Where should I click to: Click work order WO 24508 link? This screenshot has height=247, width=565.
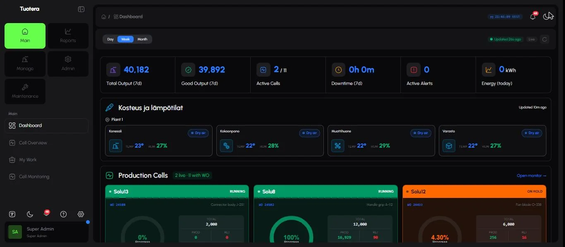(x=117, y=205)
